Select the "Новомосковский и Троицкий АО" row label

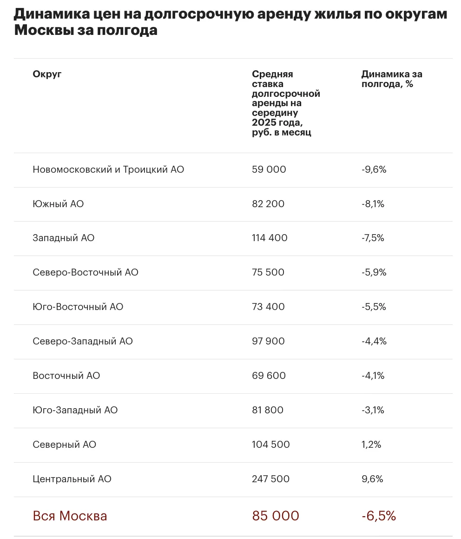[x=108, y=169]
